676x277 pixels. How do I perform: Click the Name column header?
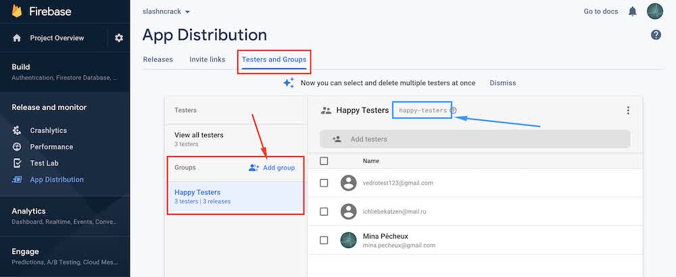[x=370, y=161]
